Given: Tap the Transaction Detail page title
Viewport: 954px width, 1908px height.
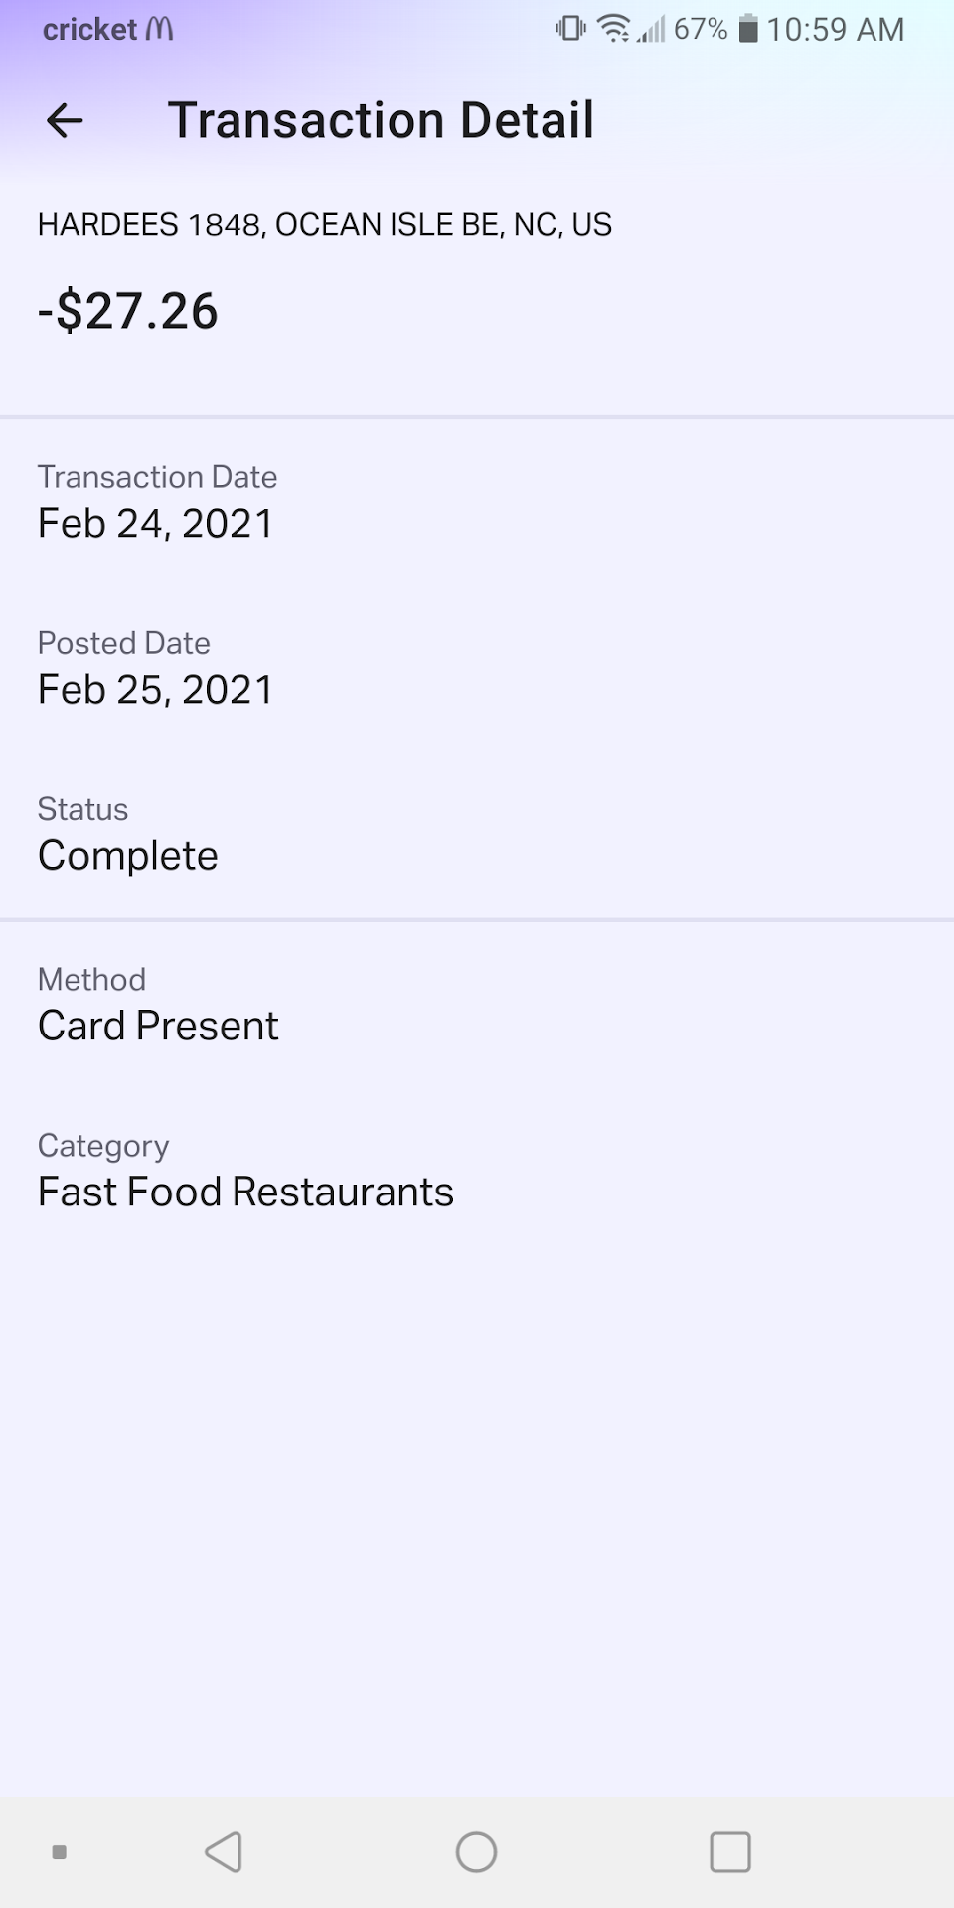Looking at the screenshot, I should pos(381,121).
